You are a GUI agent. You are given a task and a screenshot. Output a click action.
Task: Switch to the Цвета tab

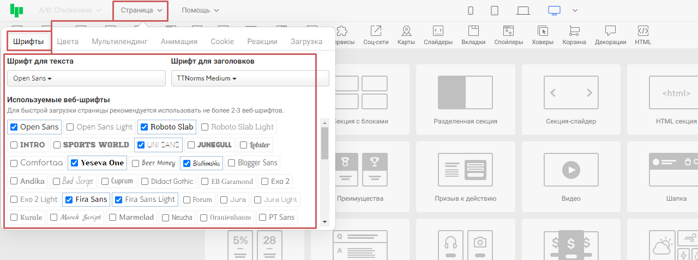click(68, 41)
